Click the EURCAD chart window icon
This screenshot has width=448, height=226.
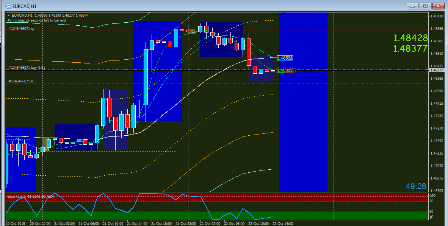pyautogui.click(x=8, y=6)
